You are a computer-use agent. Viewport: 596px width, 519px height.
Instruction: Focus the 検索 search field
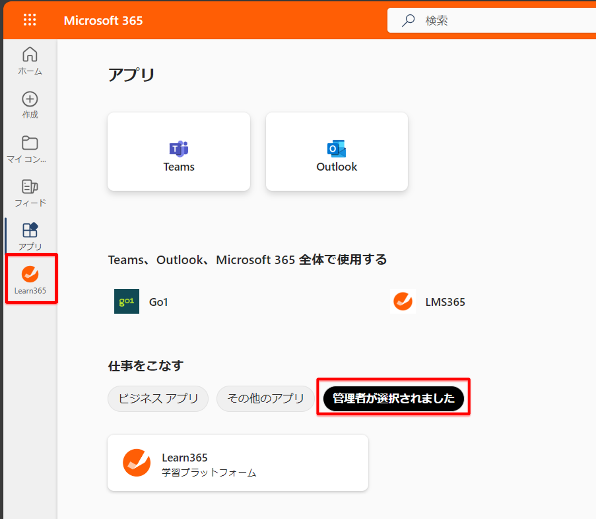(x=492, y=20)
